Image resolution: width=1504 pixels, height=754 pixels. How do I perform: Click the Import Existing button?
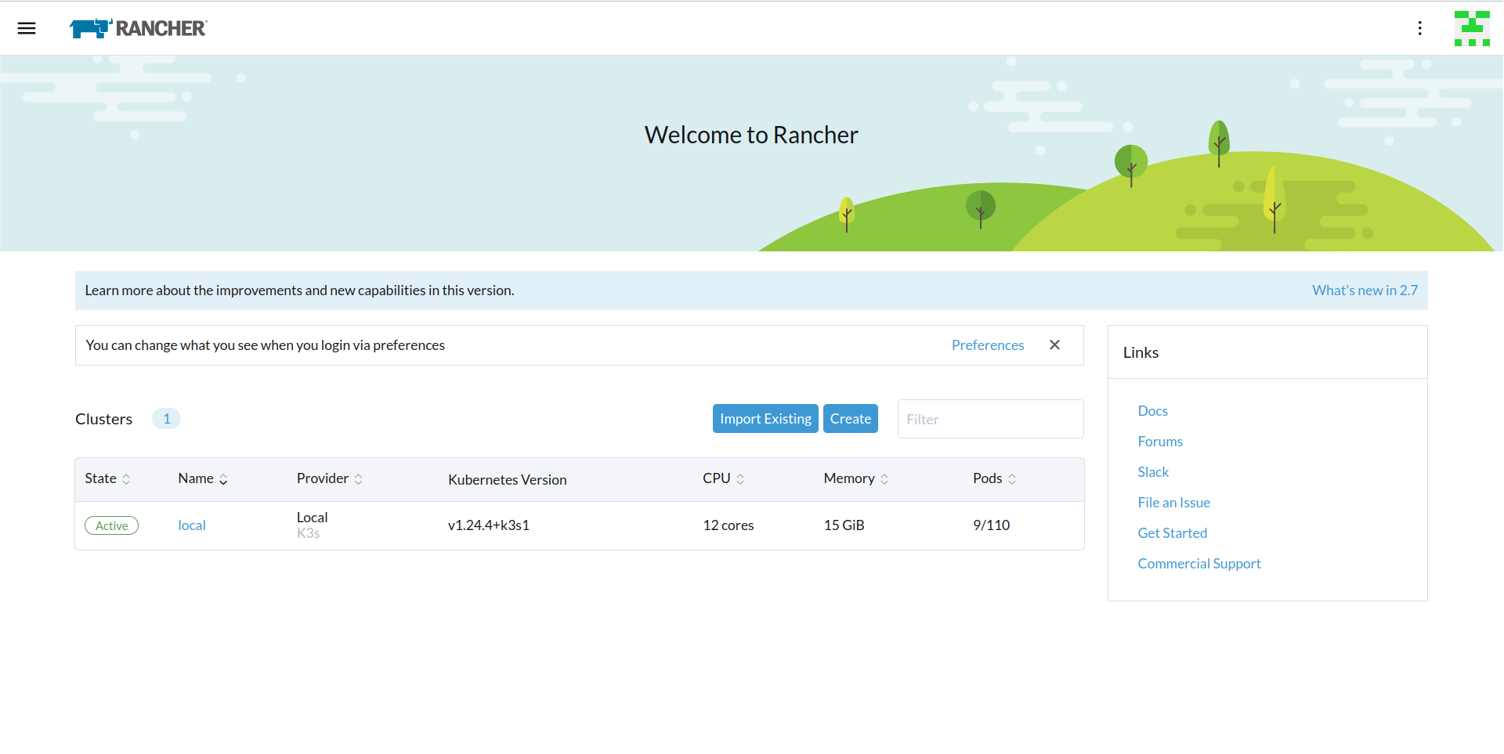(765, 418)
